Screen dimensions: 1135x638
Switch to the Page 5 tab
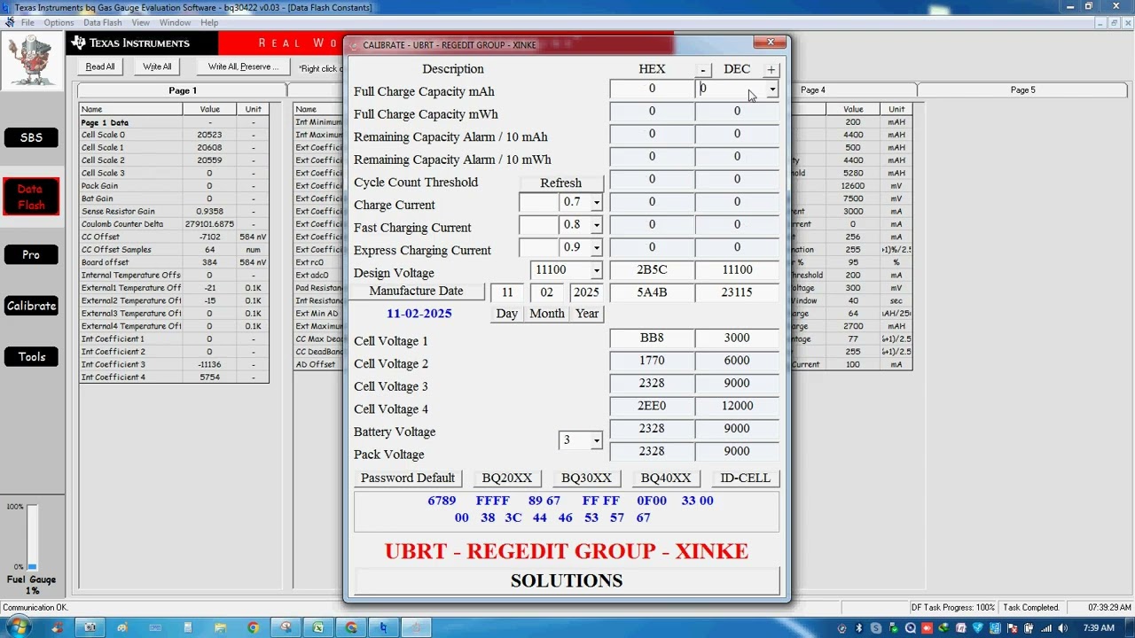(x=1022, y=90)
